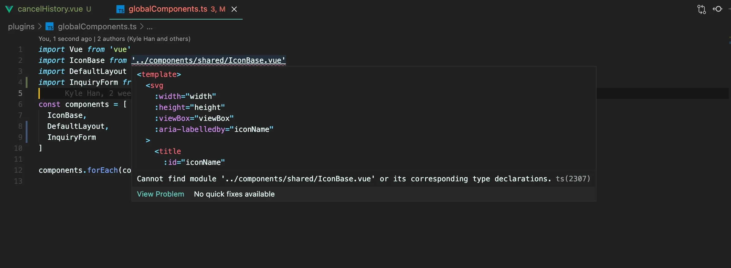Image resolution: width=731 pixels, height=268 pixels.
Task: Open the authors code lens annotation
Action: click(x=114, y=39)
